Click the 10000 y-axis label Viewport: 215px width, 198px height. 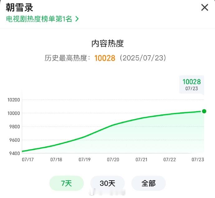pos(14,113)
